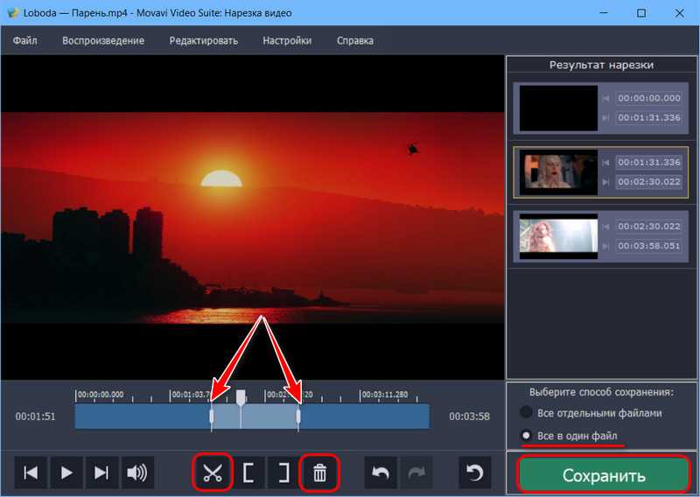
Task: Close the Movavi Video Suite window
Action: coord(680,13)
